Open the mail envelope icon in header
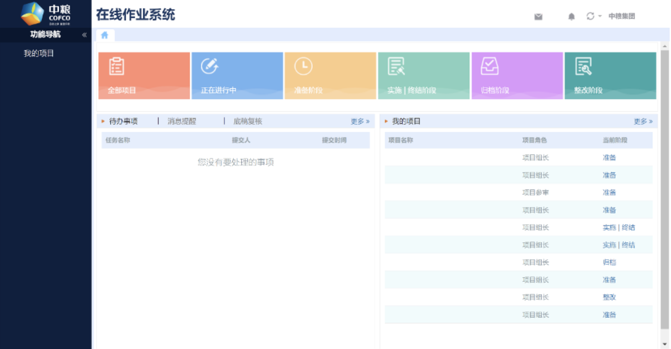 tap(538, 16)
